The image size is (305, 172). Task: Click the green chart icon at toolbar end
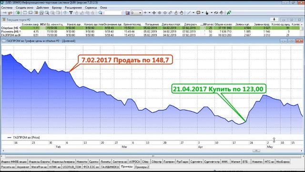(229, 13)
